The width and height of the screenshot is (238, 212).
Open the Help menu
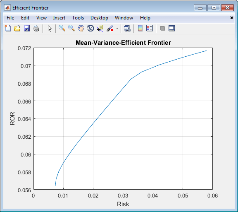pos(145,18)
